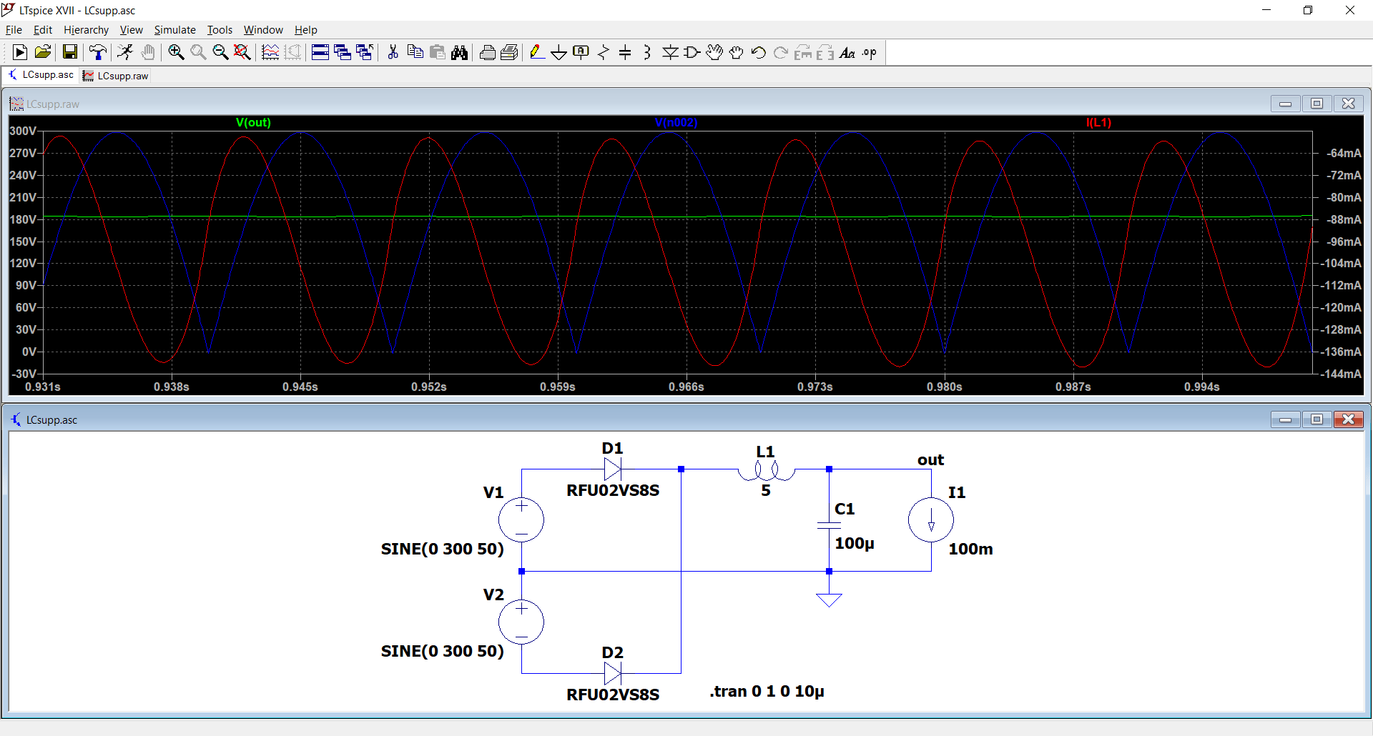Save the schematic with the floppy icon

[69, 52]
